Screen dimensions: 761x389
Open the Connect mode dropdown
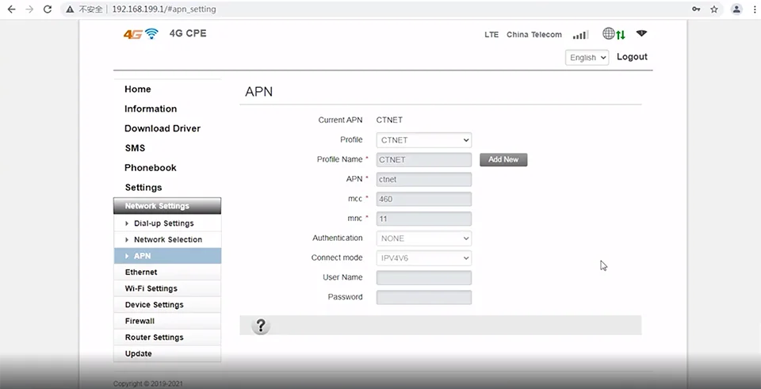(423, 258)
